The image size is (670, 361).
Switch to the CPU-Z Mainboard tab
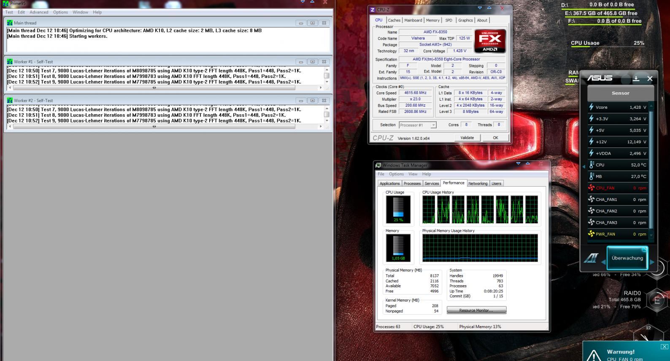point(413,20)
